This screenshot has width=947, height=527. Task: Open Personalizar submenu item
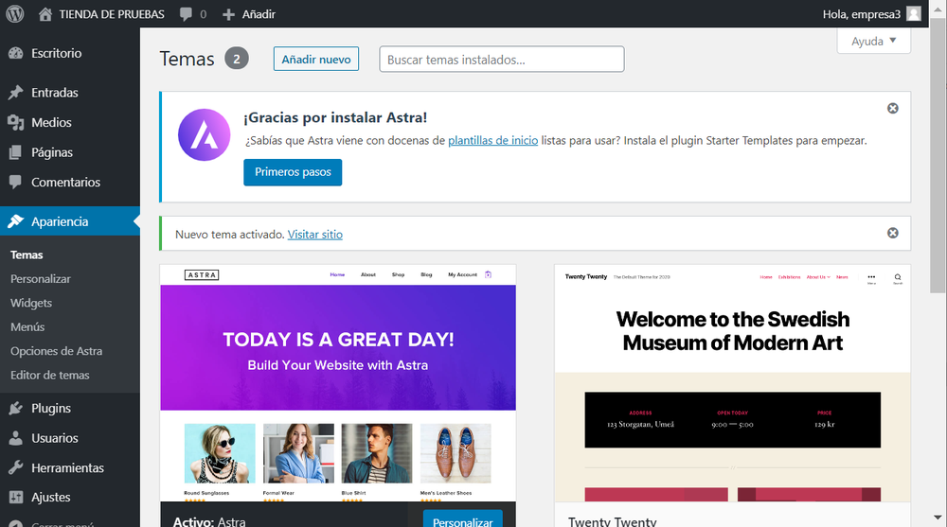pos(41,279)
